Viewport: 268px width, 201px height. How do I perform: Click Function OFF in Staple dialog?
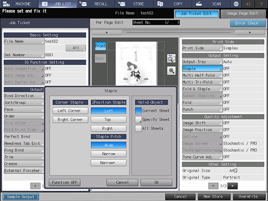click(65, 182)
